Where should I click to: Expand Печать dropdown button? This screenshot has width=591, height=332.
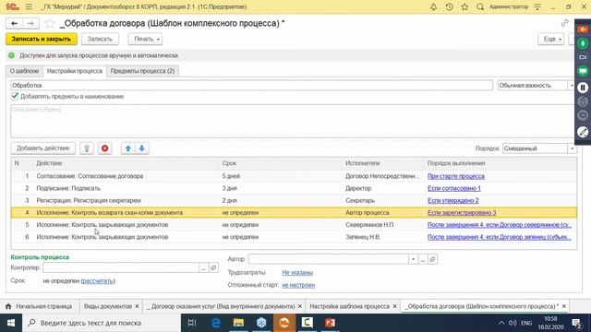click(145, 39)
